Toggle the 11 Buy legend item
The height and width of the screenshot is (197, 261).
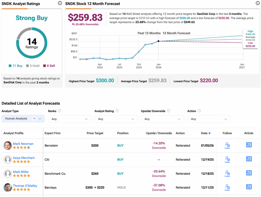(16, 66)
